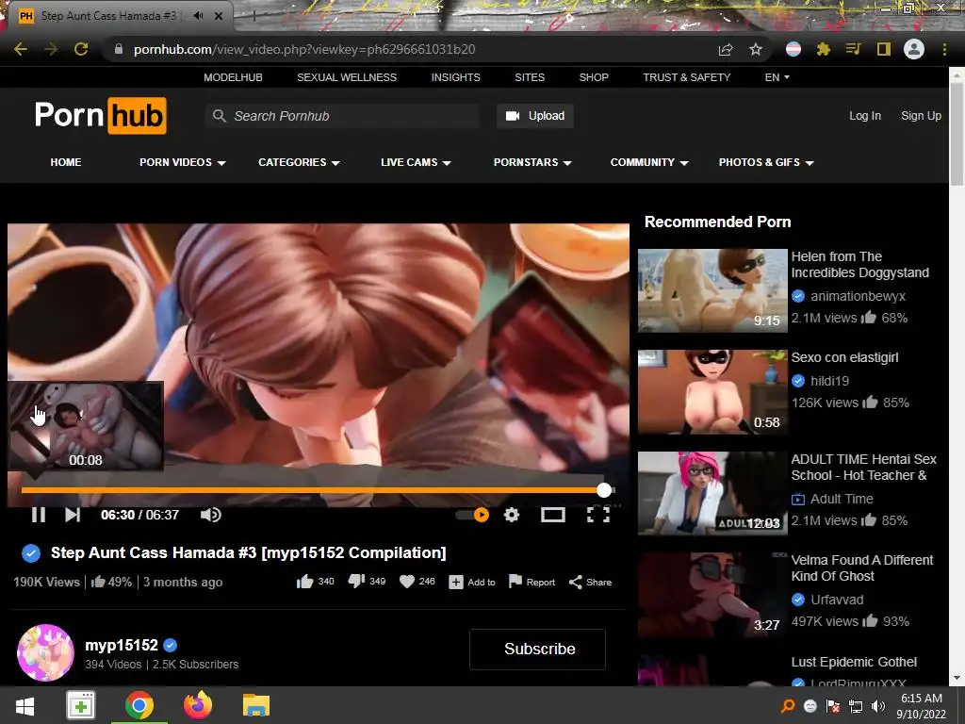Click the Upload button
965x724 pixels.
tap(535, 116)
